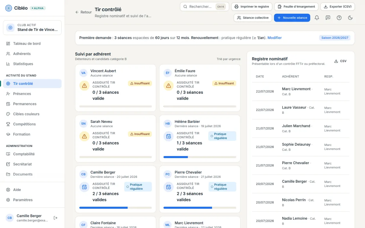Image resolution: width=365 pixels, height=228 pixels.
Task: Click Vincent Aubert's warning triangle icon
Action: pyautogui.click(x=84, y=85)
